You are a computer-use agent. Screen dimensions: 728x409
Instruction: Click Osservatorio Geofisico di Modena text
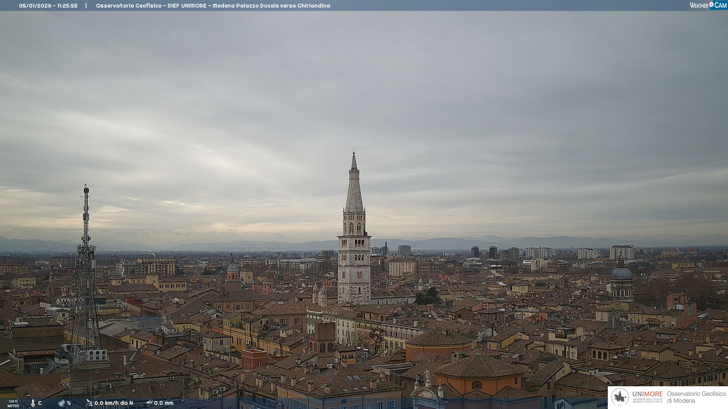pos(696,397)
